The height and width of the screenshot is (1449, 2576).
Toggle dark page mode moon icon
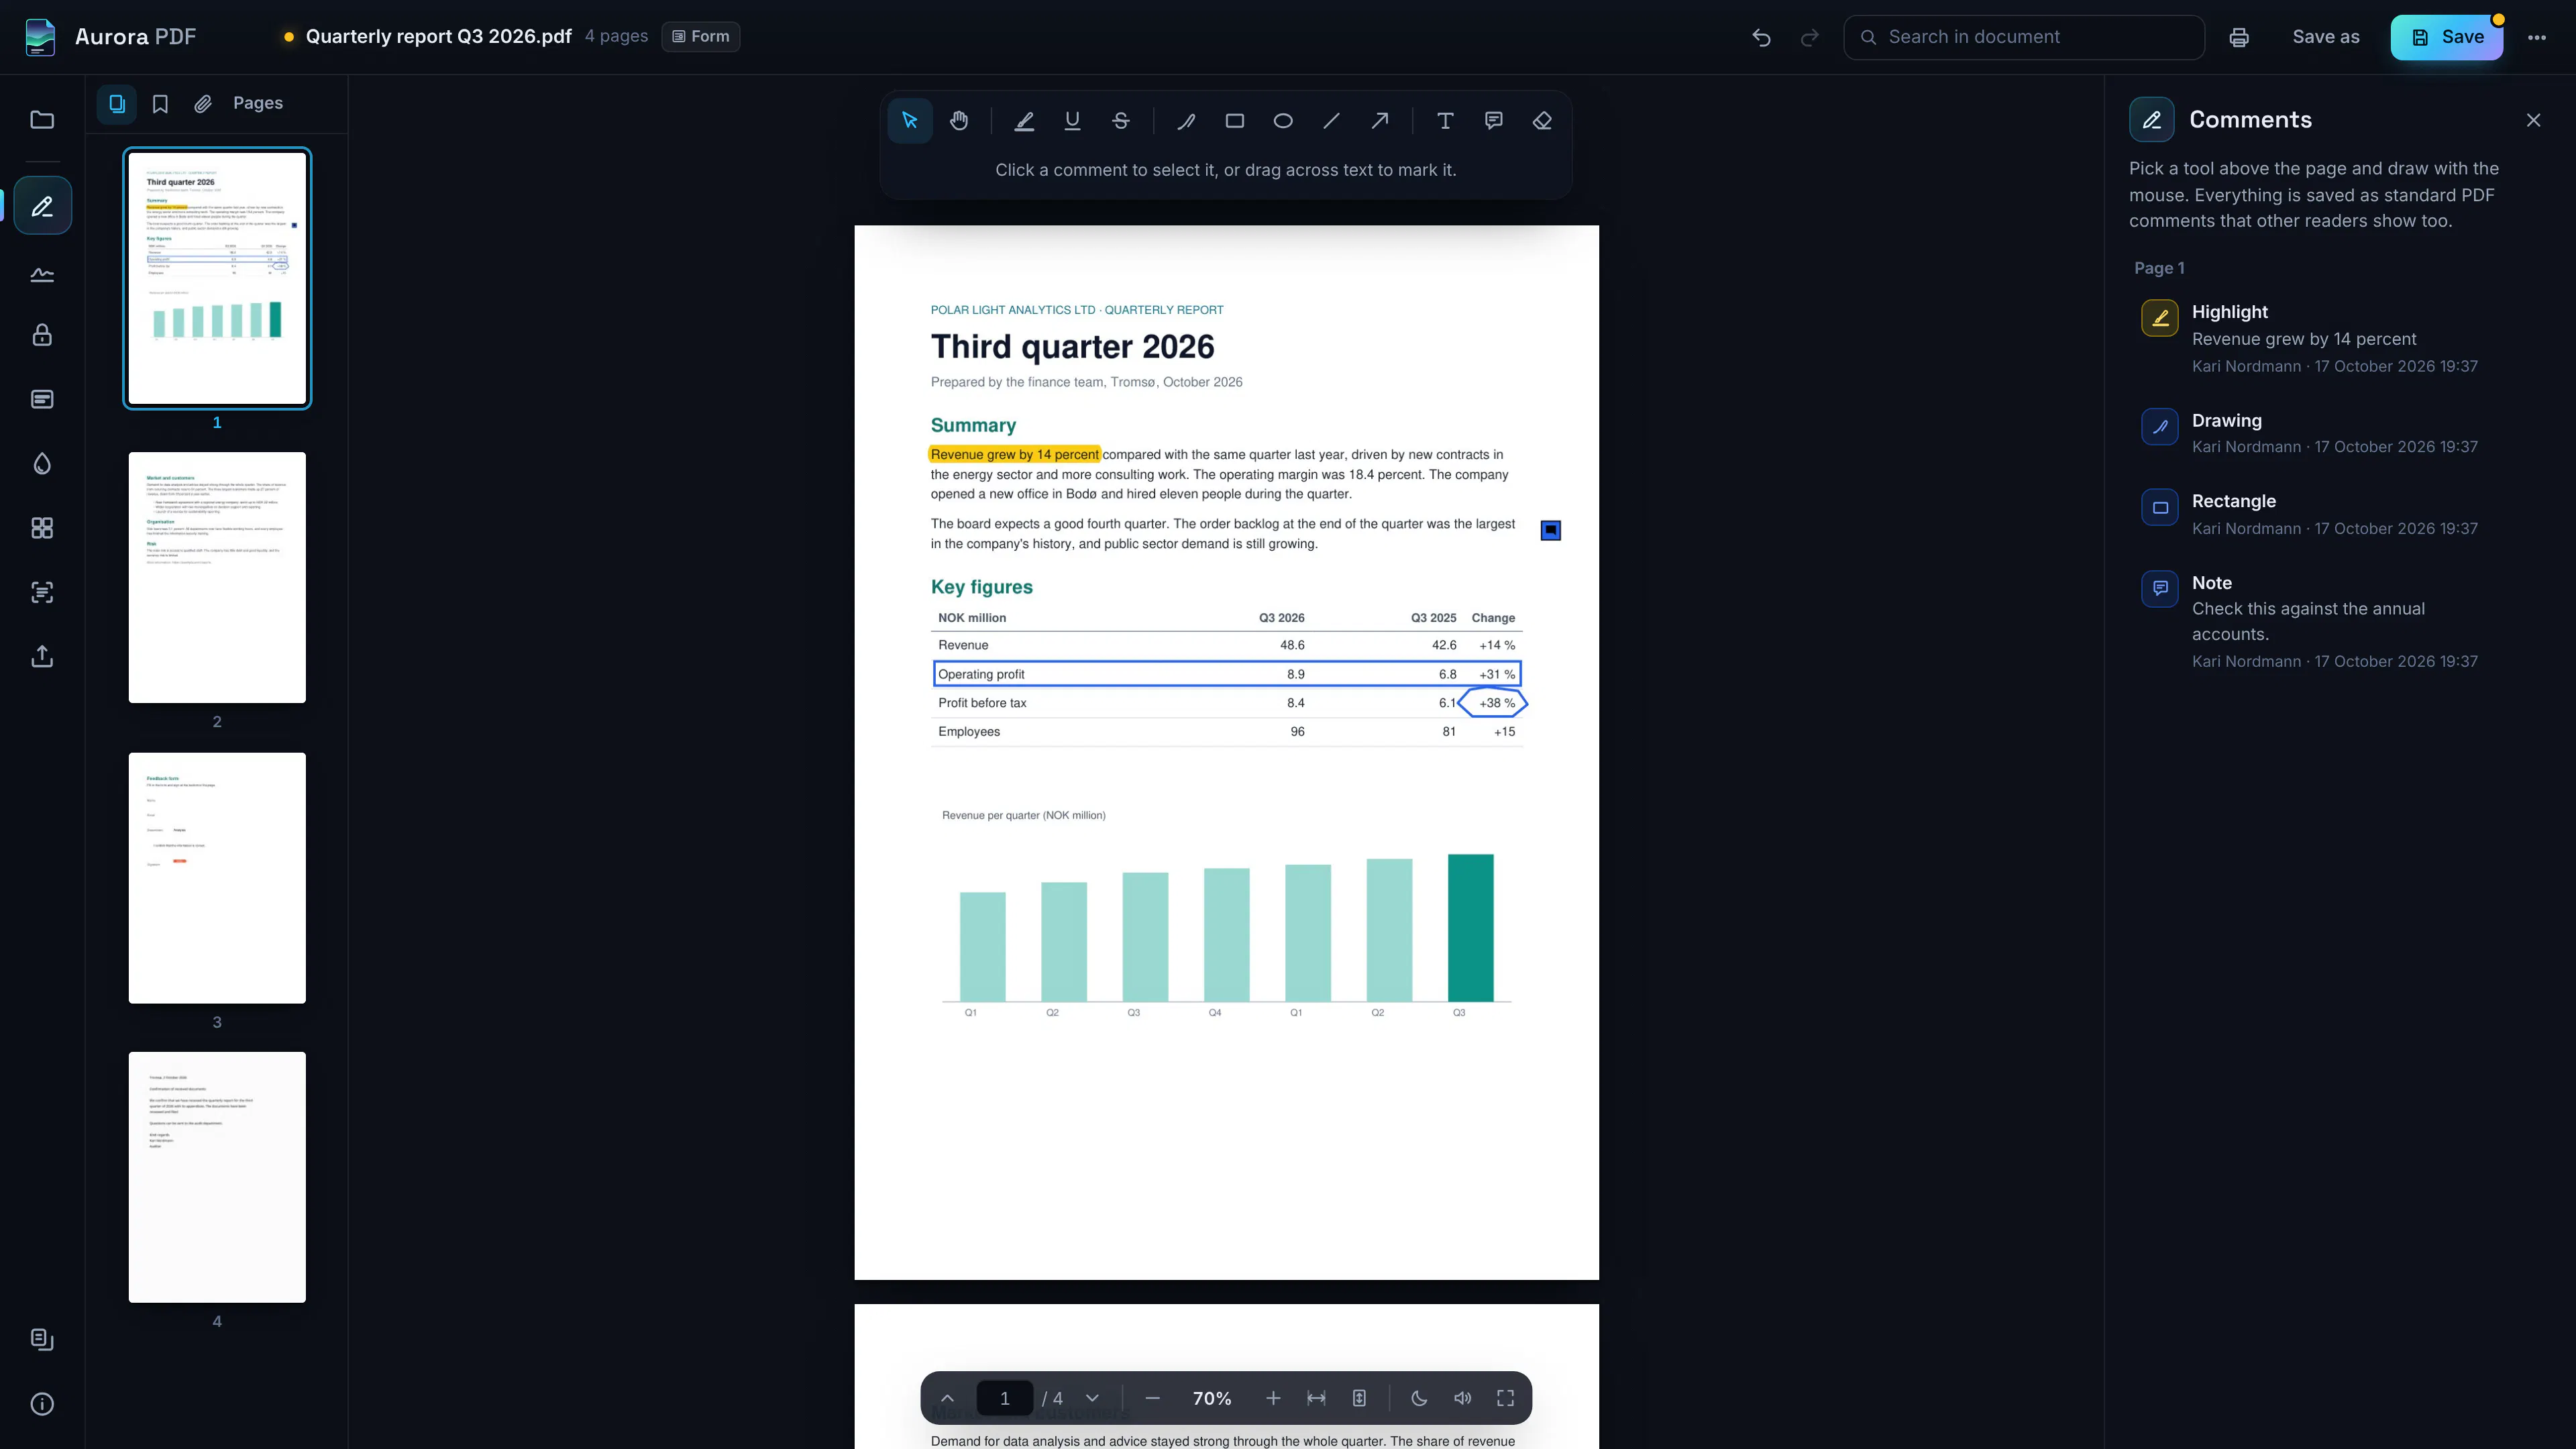click(1419, 1398)
